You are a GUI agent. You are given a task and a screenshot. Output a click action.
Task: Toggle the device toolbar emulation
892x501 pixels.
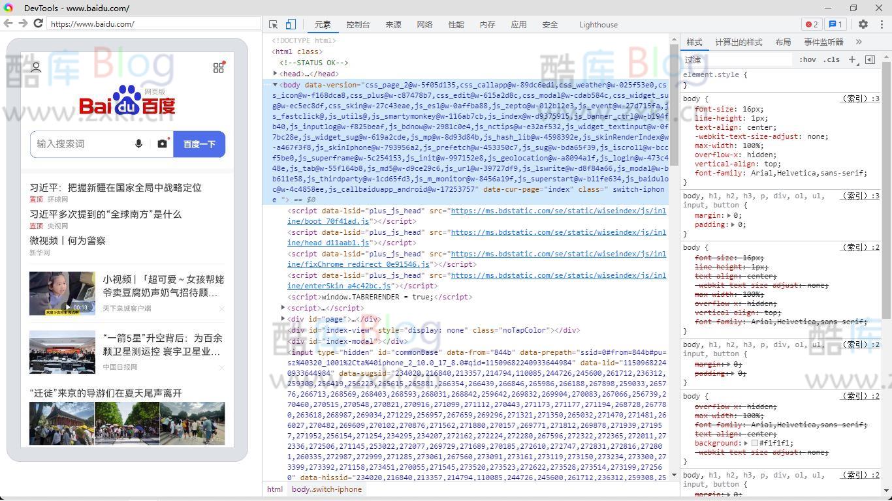click(x=291, y=25)
